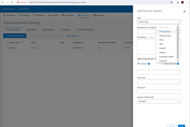Click the Alerts column header
Viewport: 190px width, 127px height.
62,42
